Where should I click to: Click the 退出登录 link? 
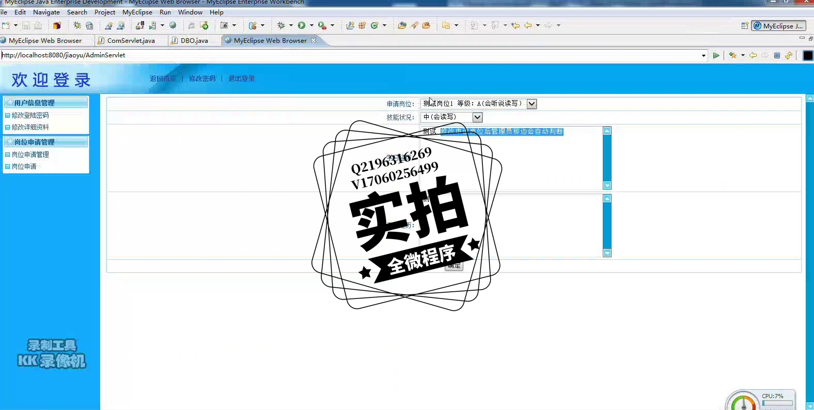click(241, 78)
